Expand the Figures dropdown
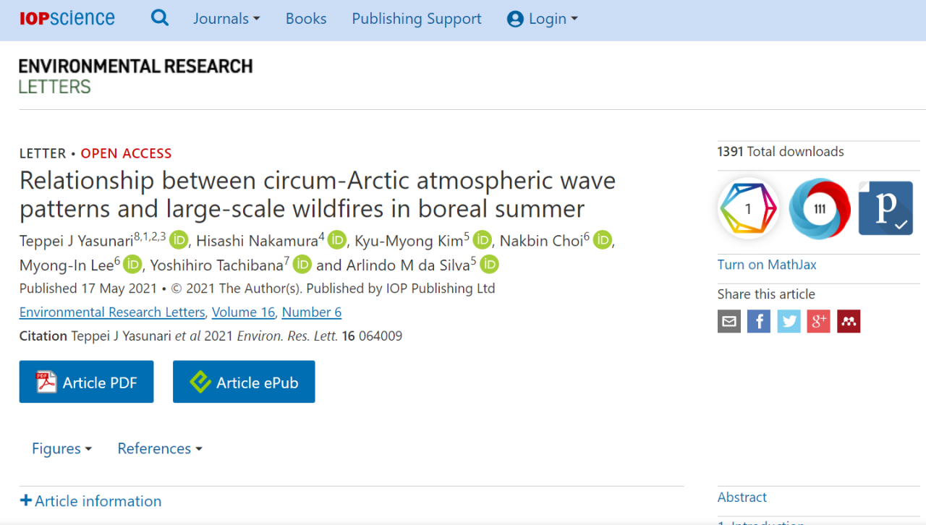Viewport: 926px width, 525px height. (62, 448)
